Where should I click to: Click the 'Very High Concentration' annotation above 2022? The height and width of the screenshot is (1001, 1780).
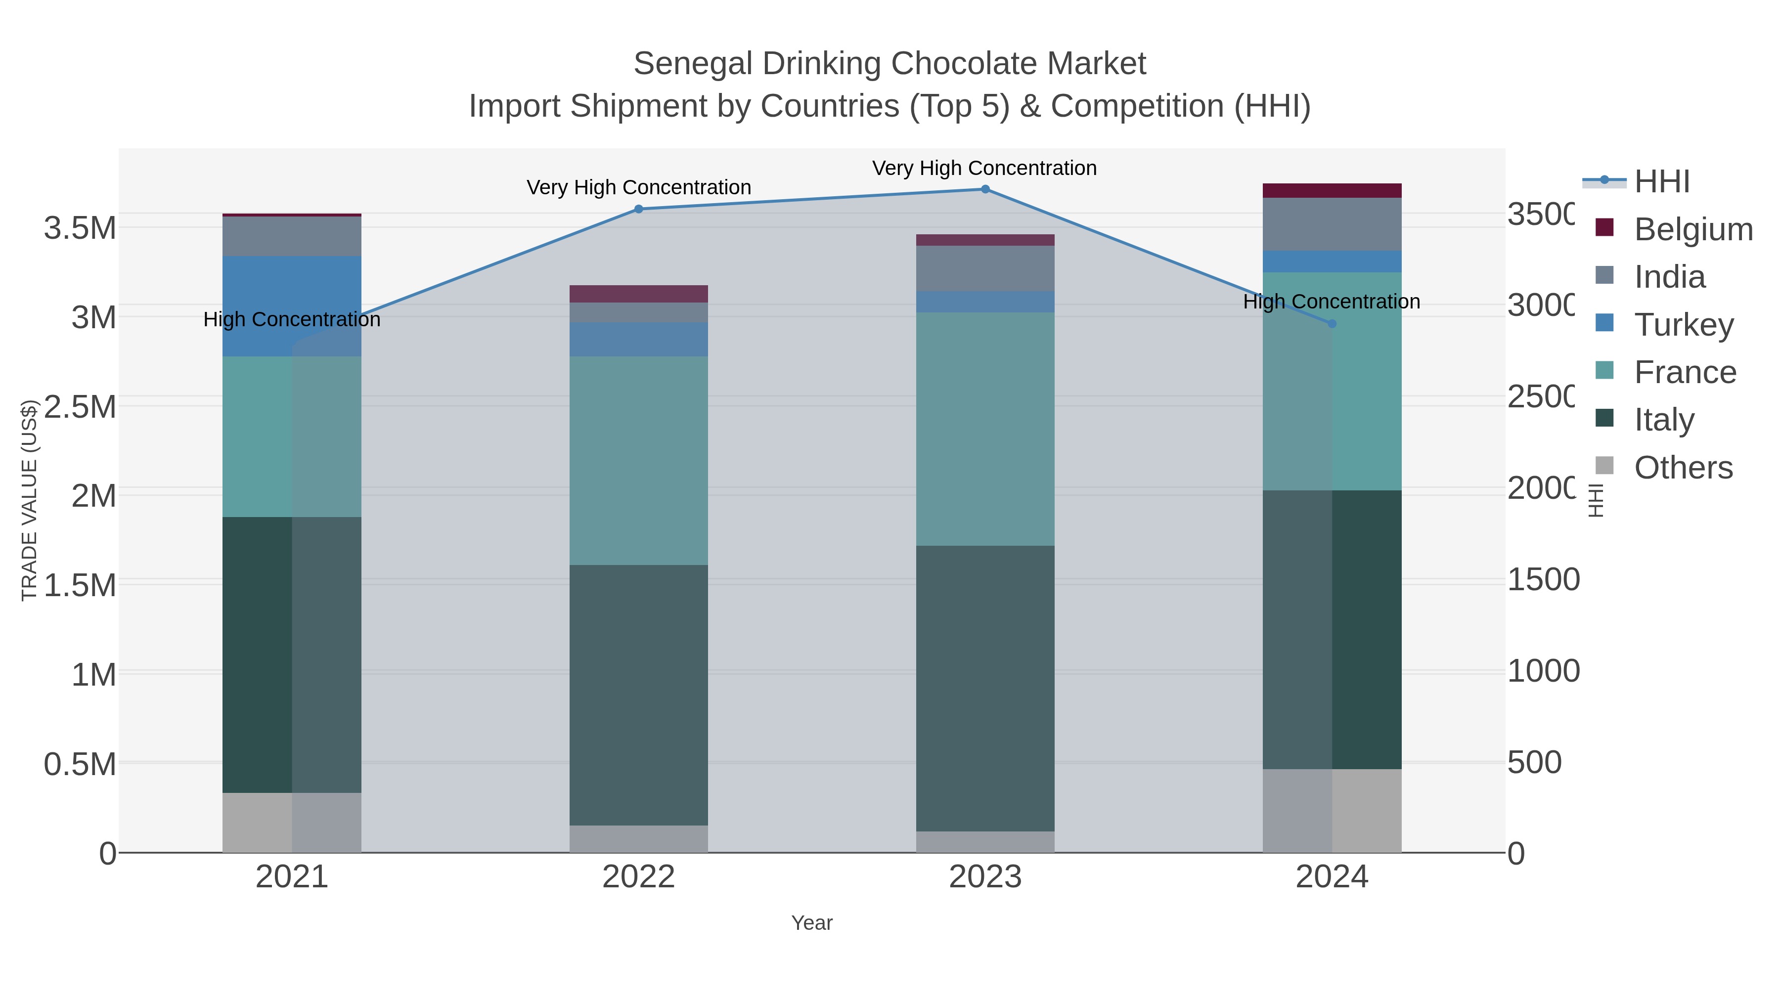(x=638, y=187)
